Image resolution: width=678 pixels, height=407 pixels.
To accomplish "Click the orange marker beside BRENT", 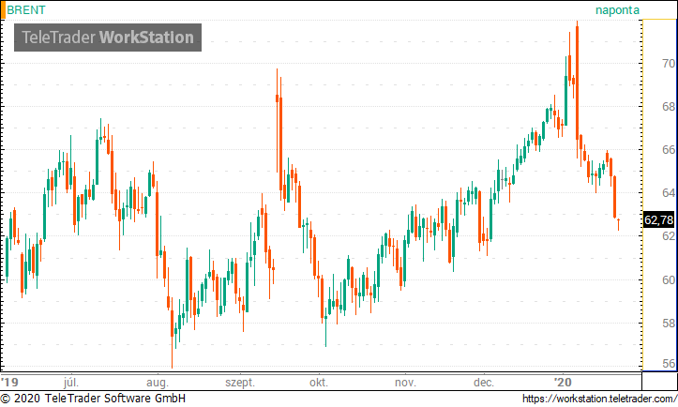I will [3, 10].
